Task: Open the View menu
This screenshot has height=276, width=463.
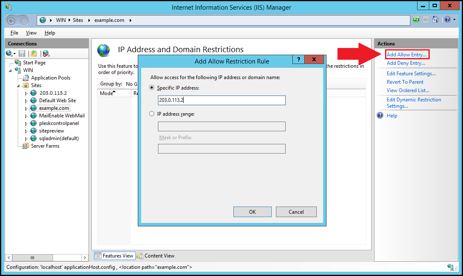Action: [31, 33]
